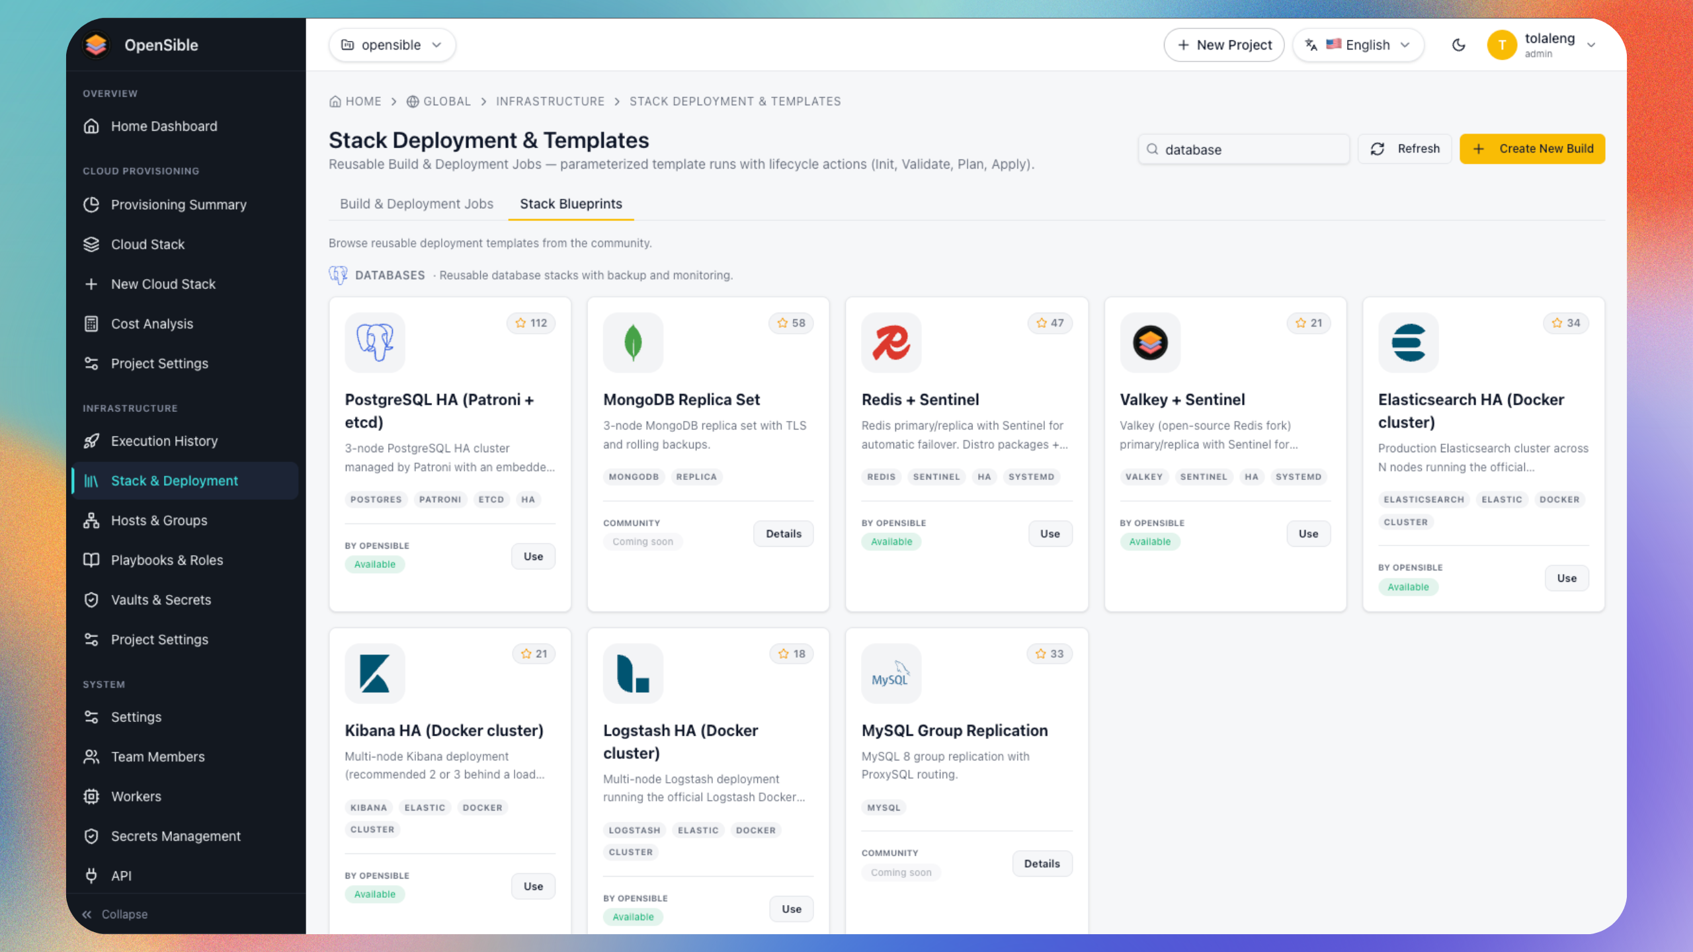Star the PostgreSQL HA blueprint (112)
The image size is (1693, 952).
click(531, 323)
